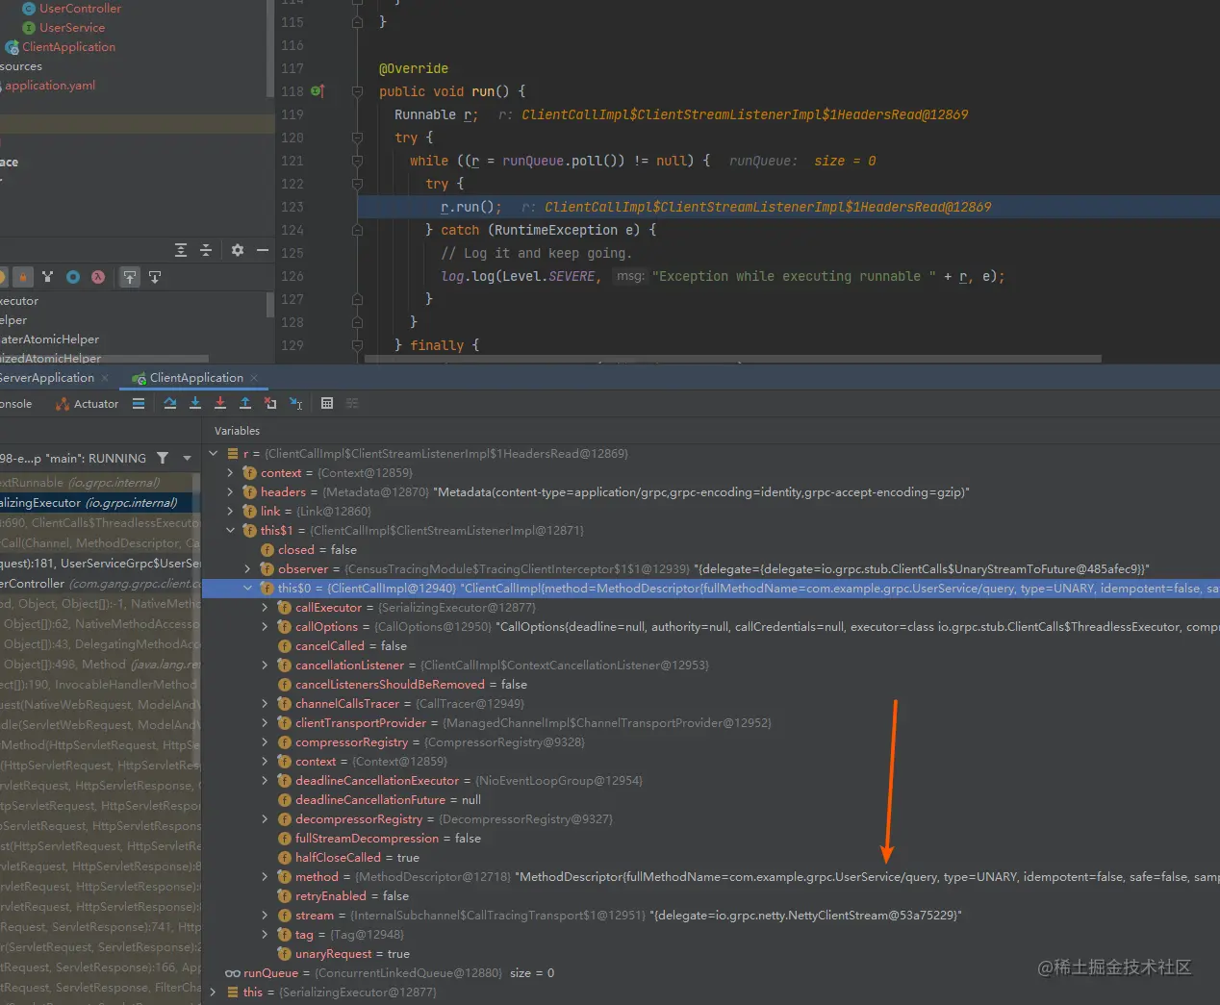The height and width of the screenshot is (1005, 1220).
Task: Hide the structure panel with minus icon
Action: pyautogui.click(x=263, y=250)
